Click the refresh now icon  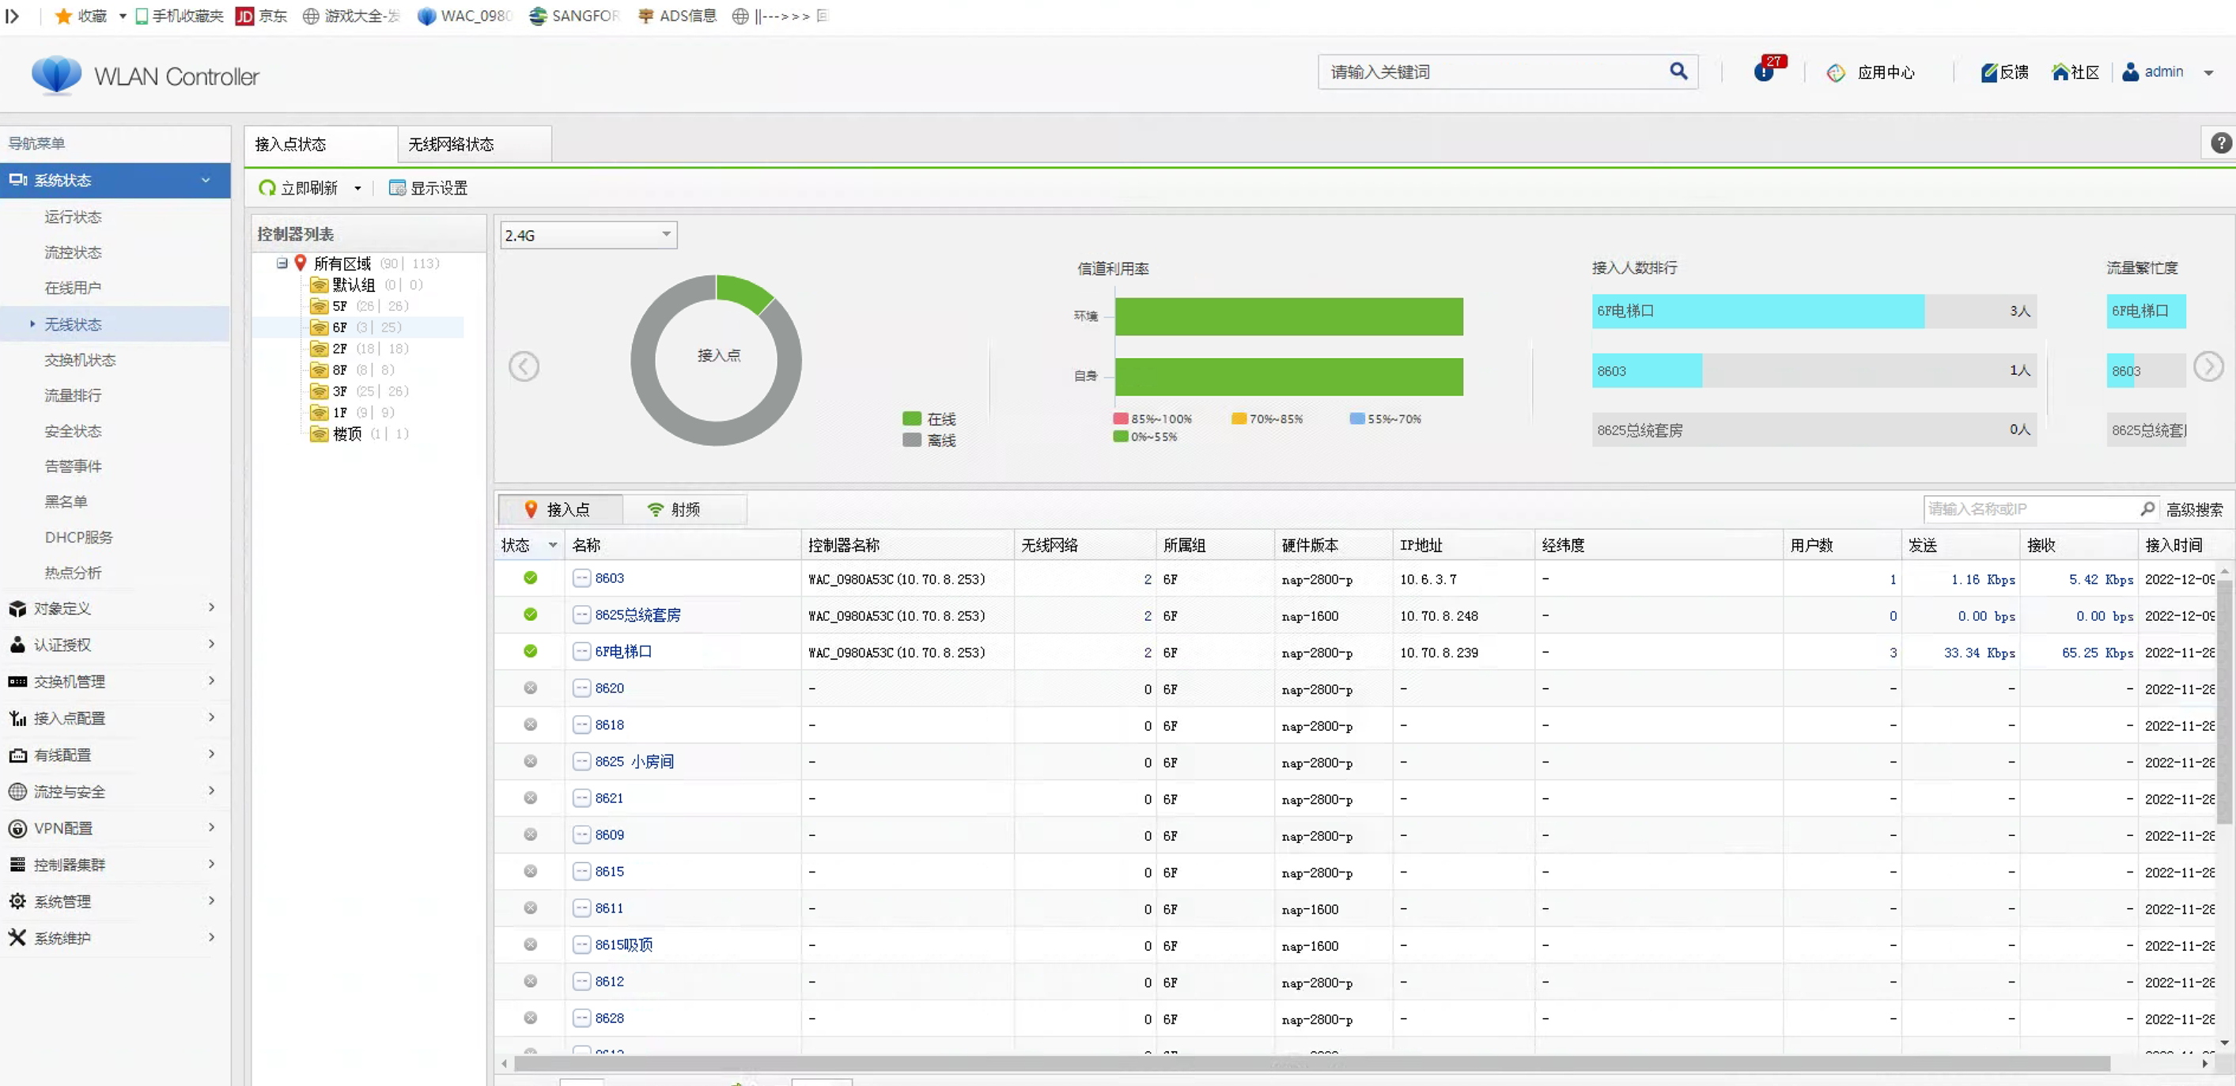267,187
